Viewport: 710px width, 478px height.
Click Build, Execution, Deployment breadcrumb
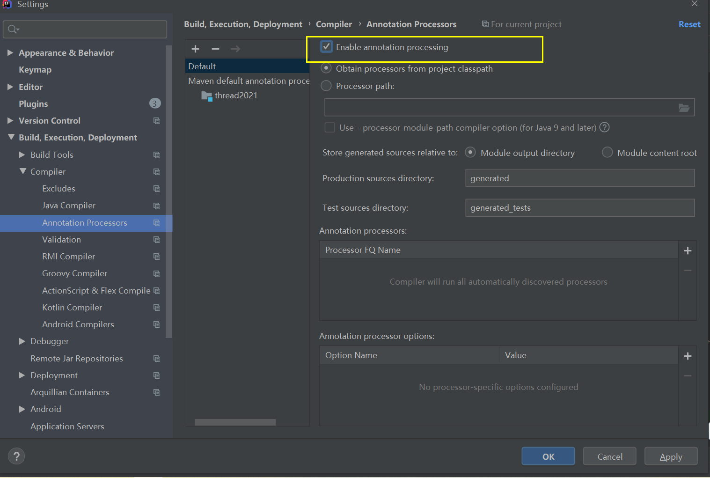coord(243,24)
